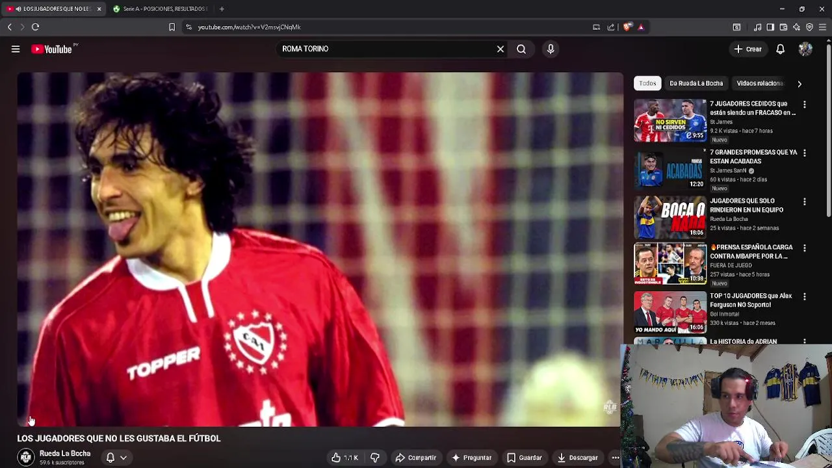Click the video title text
This screenshot has height=468, width=832.
pos(119,439)
